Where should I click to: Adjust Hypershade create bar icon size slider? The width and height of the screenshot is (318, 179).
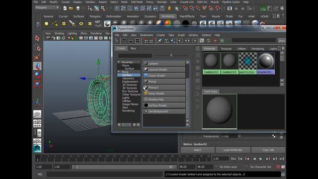pyautogui.click(x=171, y=55)
